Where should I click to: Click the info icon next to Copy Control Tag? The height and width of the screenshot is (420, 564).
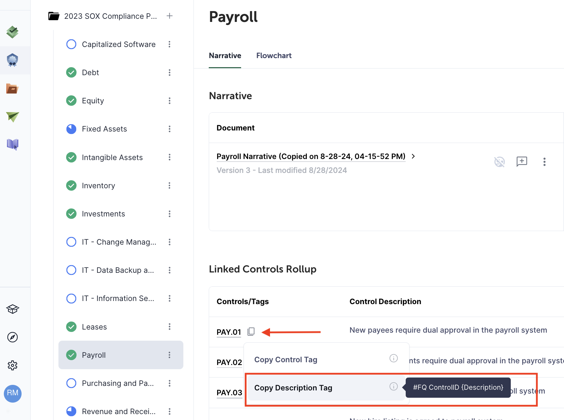393,358
